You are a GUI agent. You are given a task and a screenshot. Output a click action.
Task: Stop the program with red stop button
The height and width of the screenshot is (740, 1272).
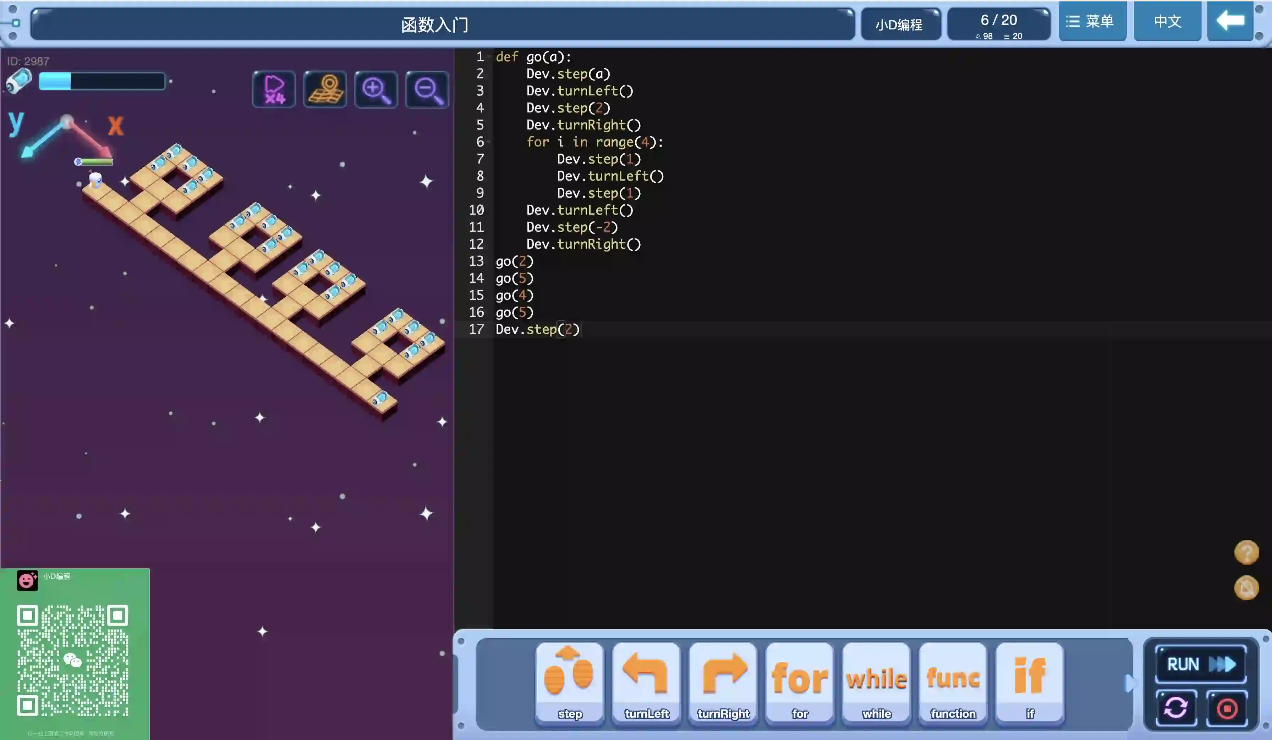point(1227,709)
